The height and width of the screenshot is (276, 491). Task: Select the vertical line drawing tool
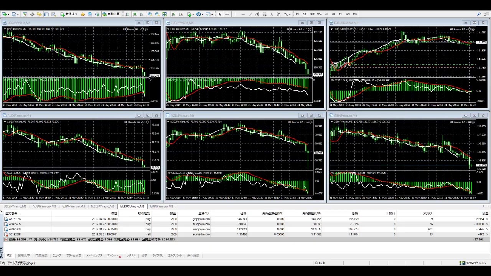coord(236,14)
